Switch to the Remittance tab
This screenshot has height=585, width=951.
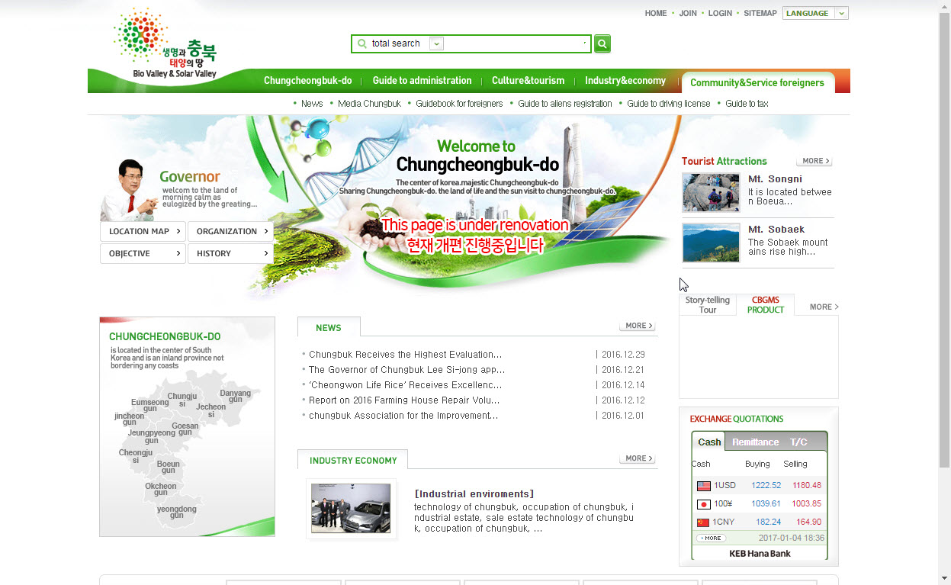(755, 442)
